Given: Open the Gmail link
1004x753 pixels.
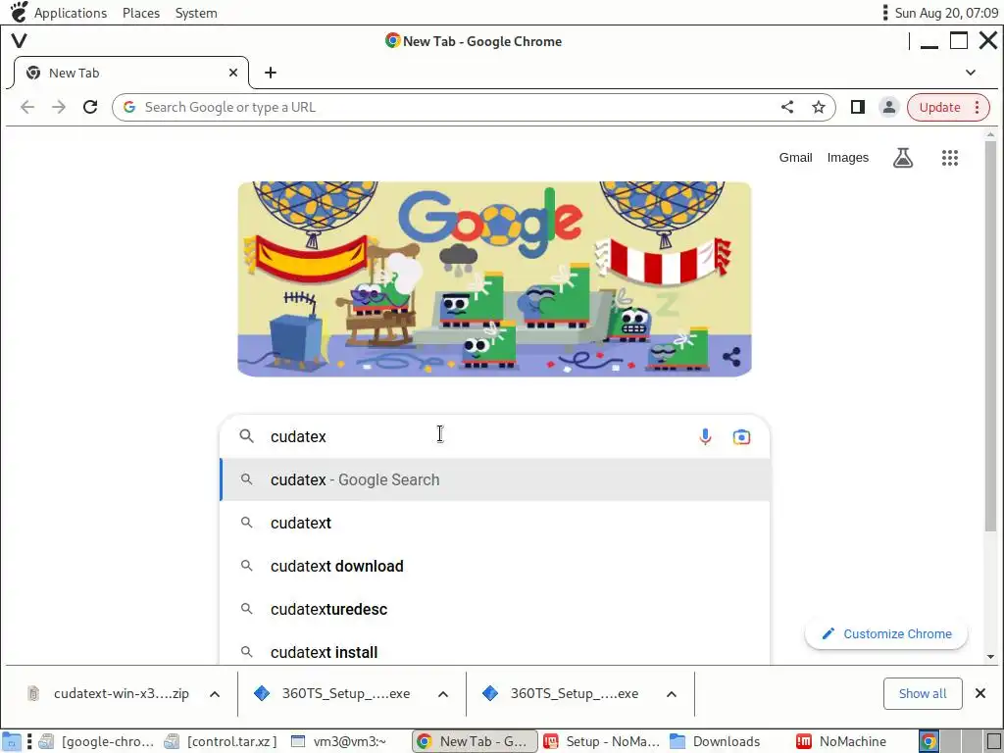Looking at the screenshot, I should (795, 158).
